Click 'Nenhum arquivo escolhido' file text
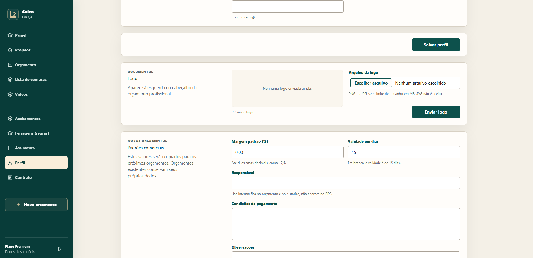This screenshot has width=533, height=258. 420,83
